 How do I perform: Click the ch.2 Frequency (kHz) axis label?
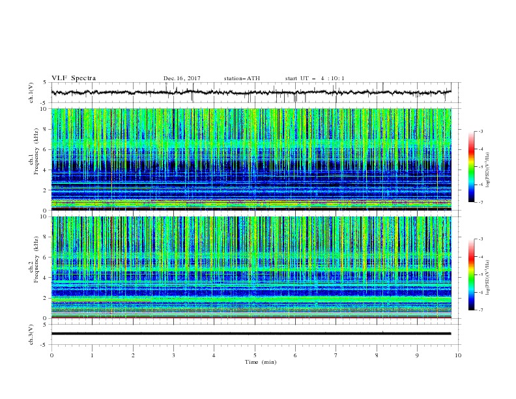coord(34,259)
